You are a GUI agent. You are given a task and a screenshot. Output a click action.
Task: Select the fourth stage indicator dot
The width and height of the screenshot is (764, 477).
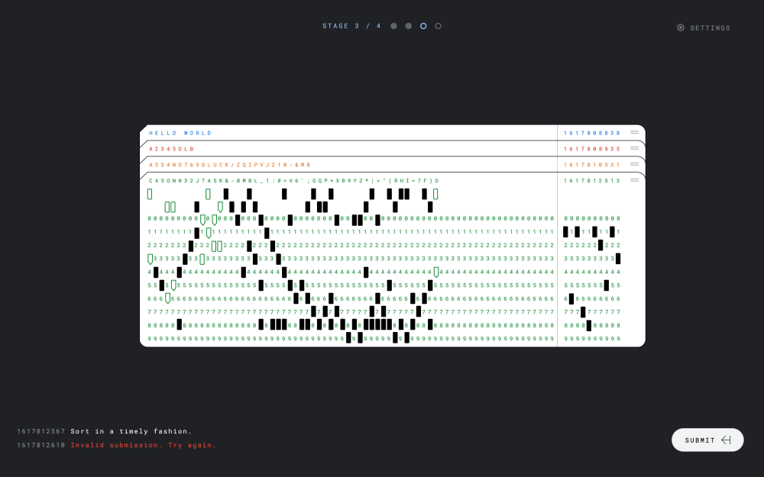point(438,26)
